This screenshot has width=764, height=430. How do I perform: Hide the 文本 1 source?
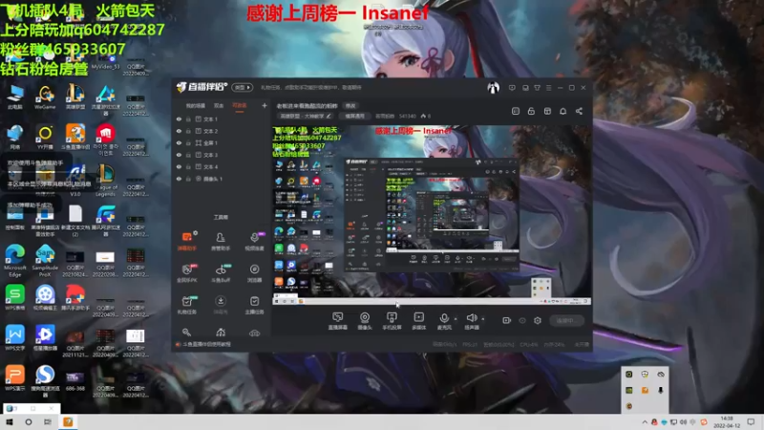click(x=179, y=118)
